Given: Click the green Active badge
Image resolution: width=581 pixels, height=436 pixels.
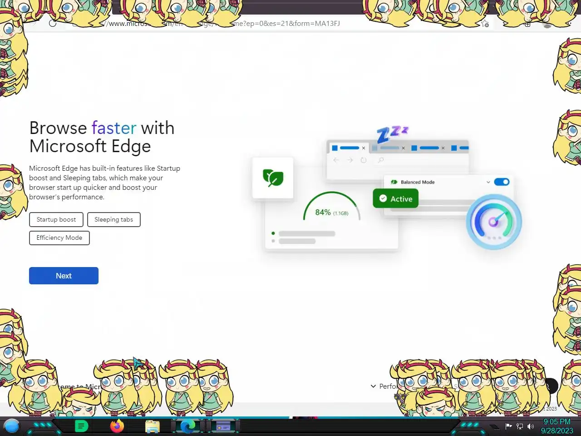Looking at the screenshot, I should [395, 198].
